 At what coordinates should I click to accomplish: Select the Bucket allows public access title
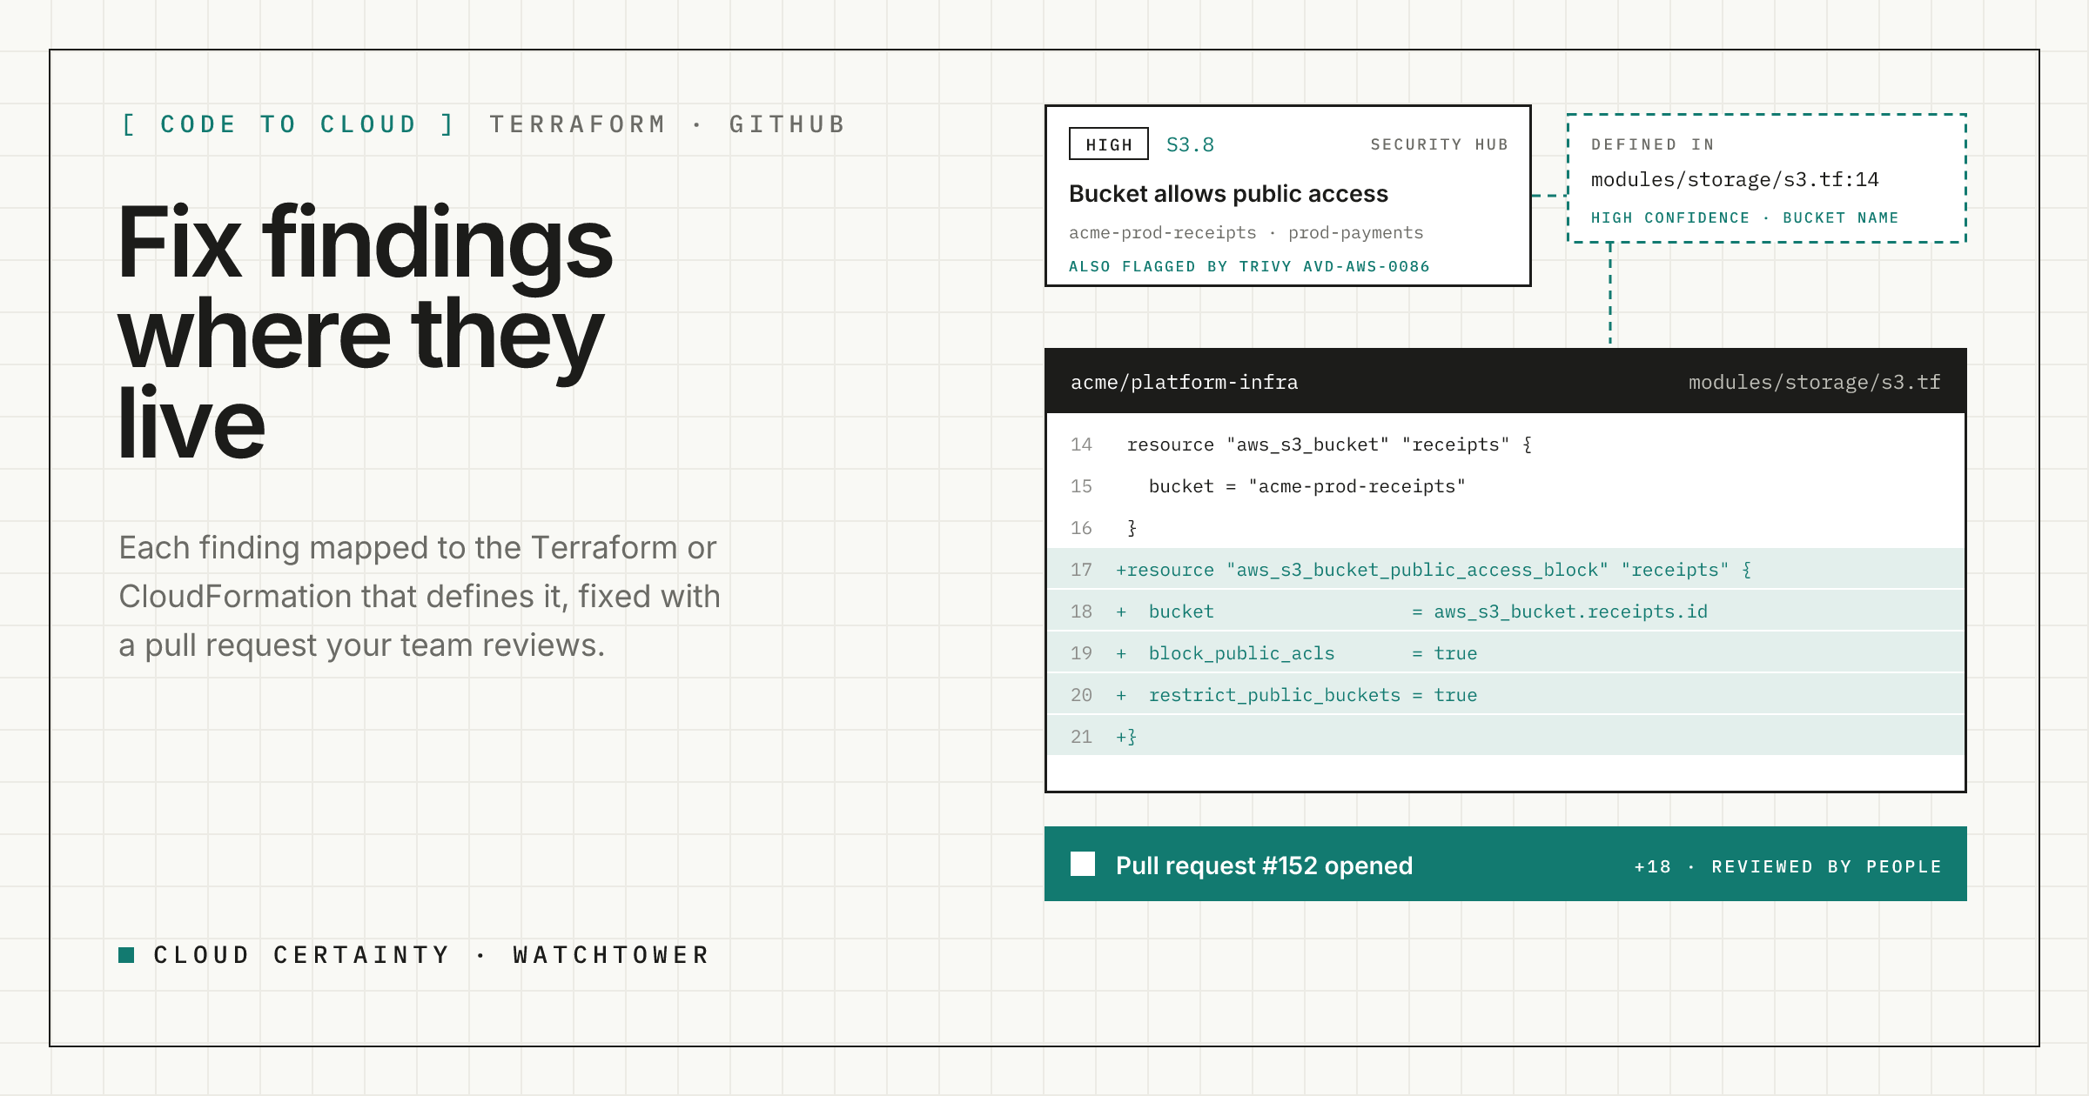click(x=1228, y=193)
